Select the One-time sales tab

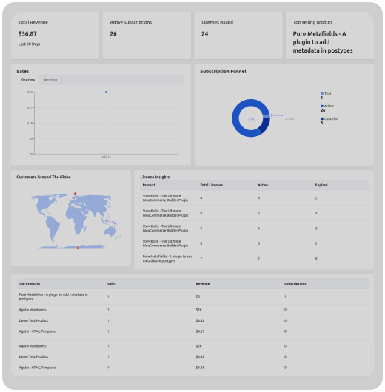(28, 80)
